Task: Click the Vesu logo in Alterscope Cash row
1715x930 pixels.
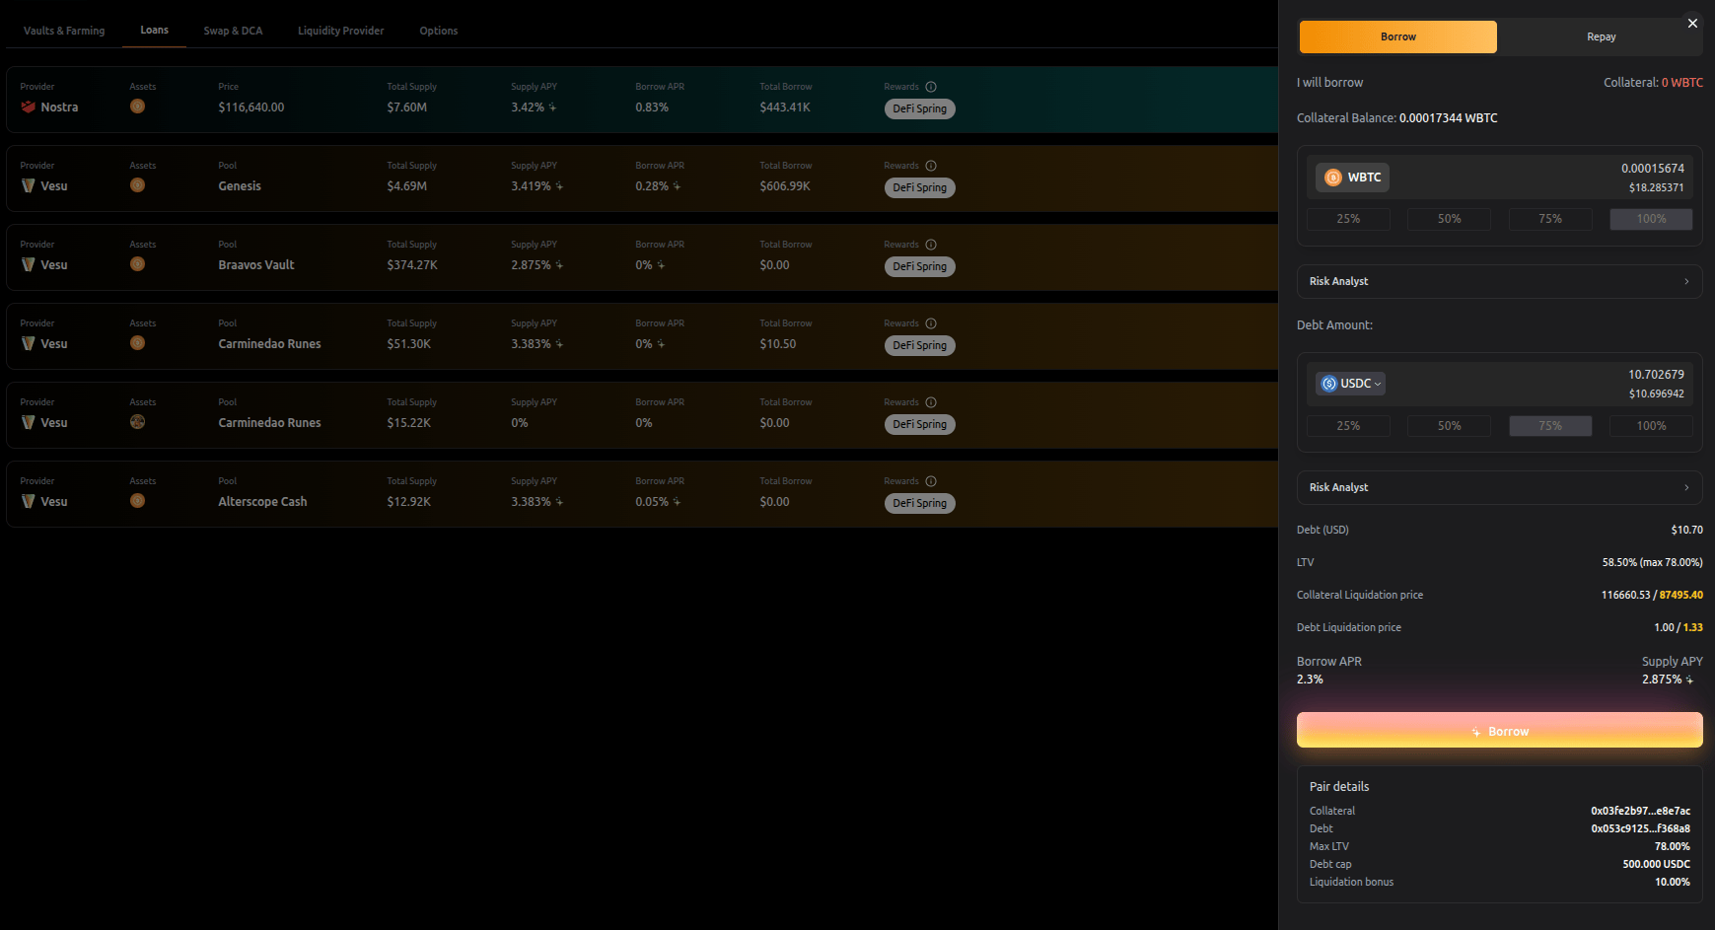Action: click(x=28, y=501)
